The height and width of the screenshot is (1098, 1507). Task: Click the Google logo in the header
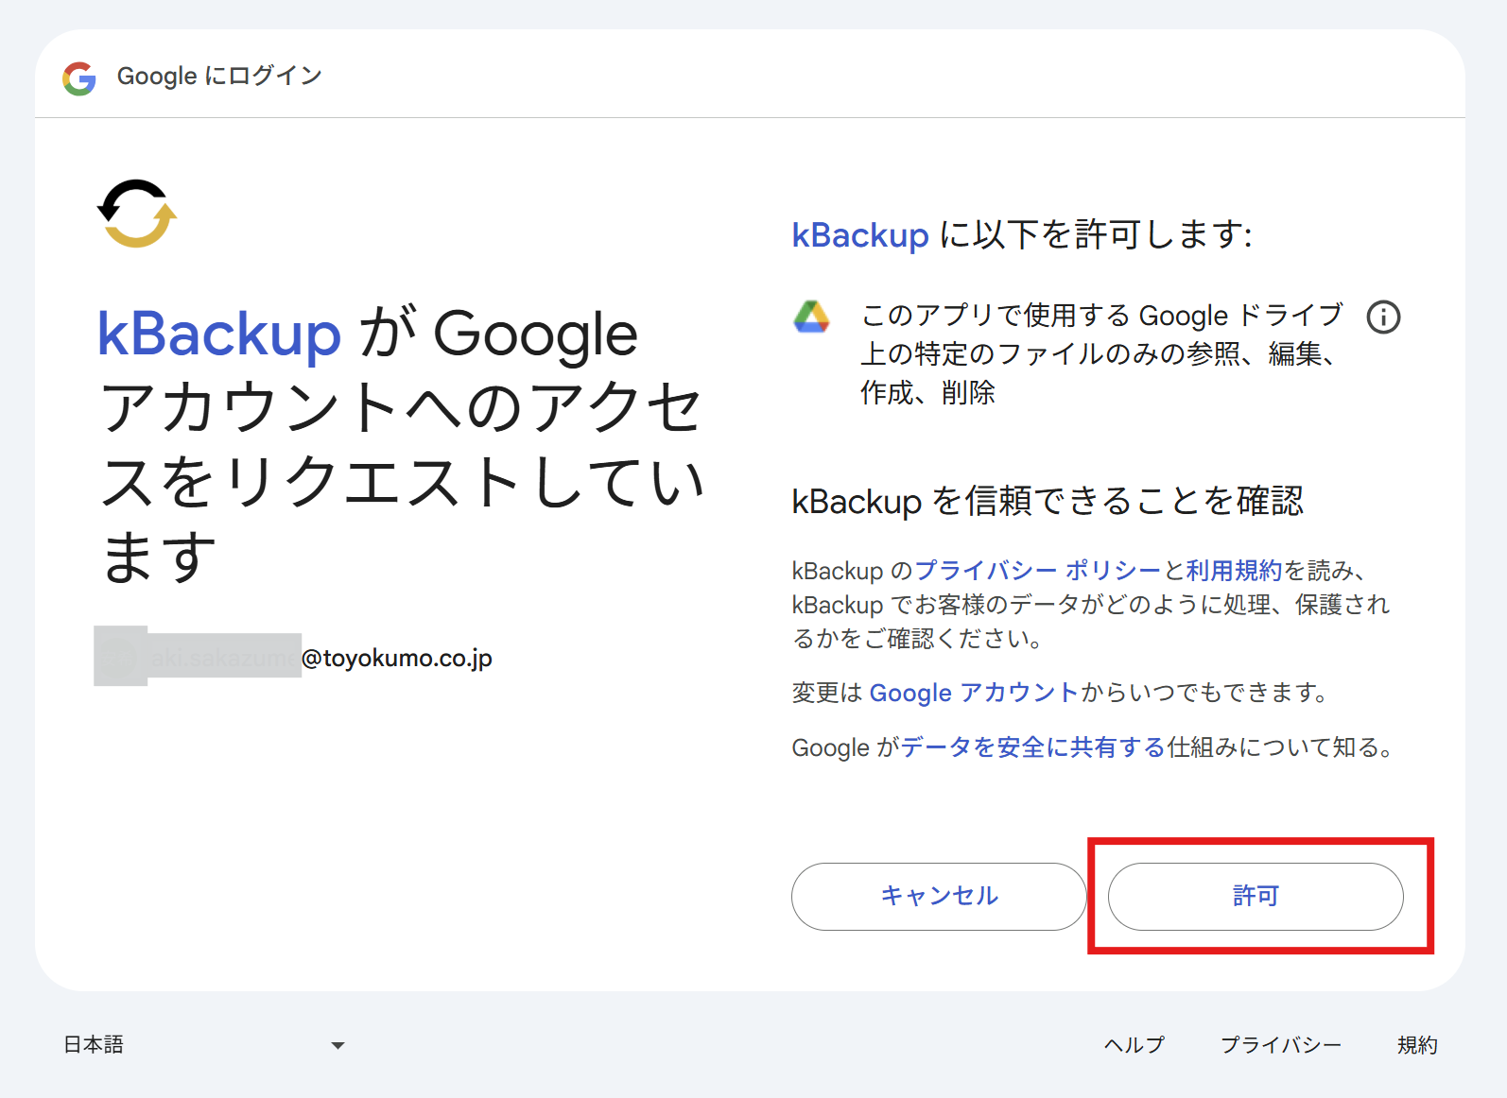click(79, 78)
